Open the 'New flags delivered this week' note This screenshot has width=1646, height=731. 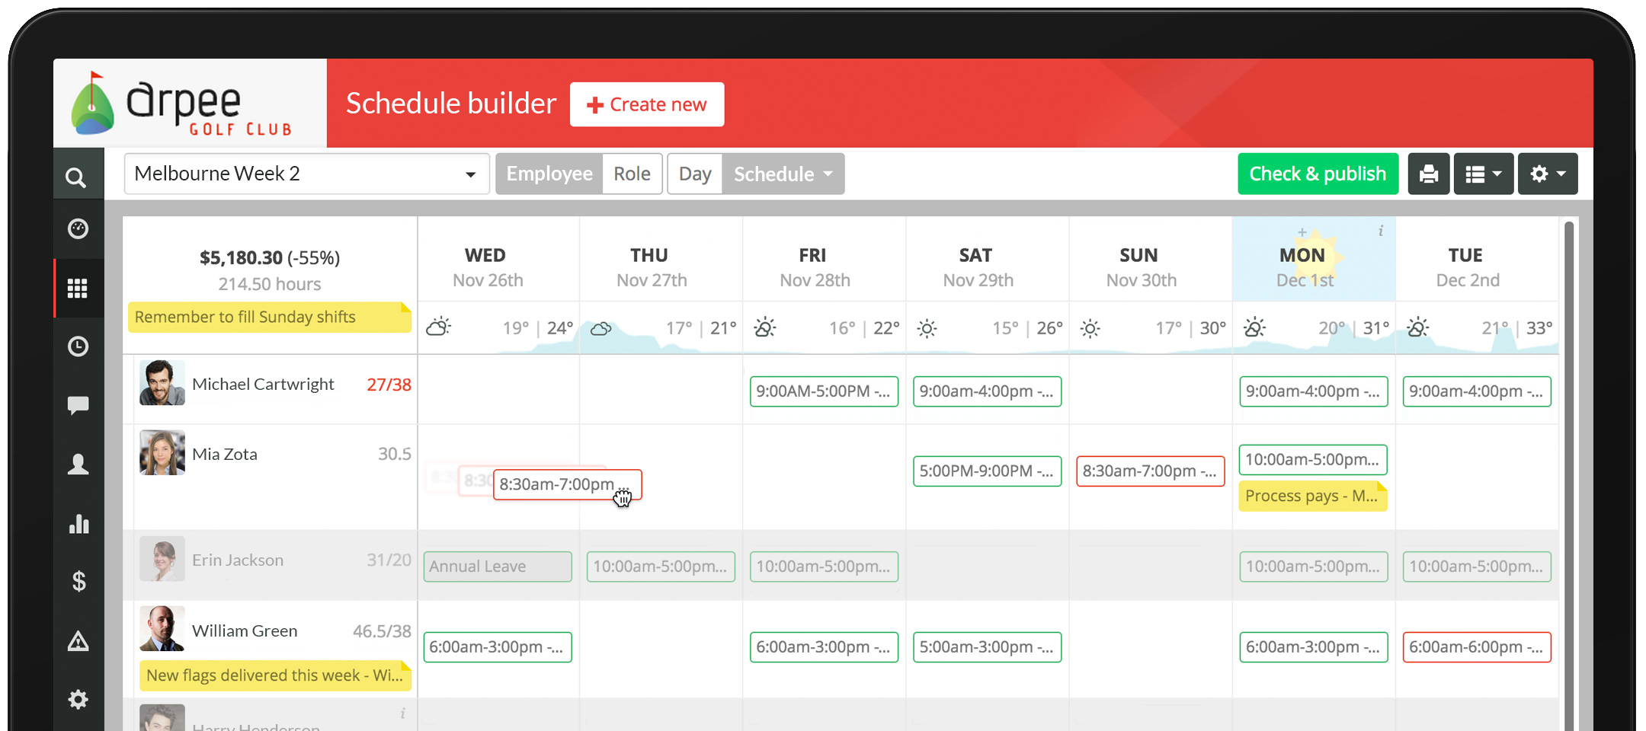(275, 675)
